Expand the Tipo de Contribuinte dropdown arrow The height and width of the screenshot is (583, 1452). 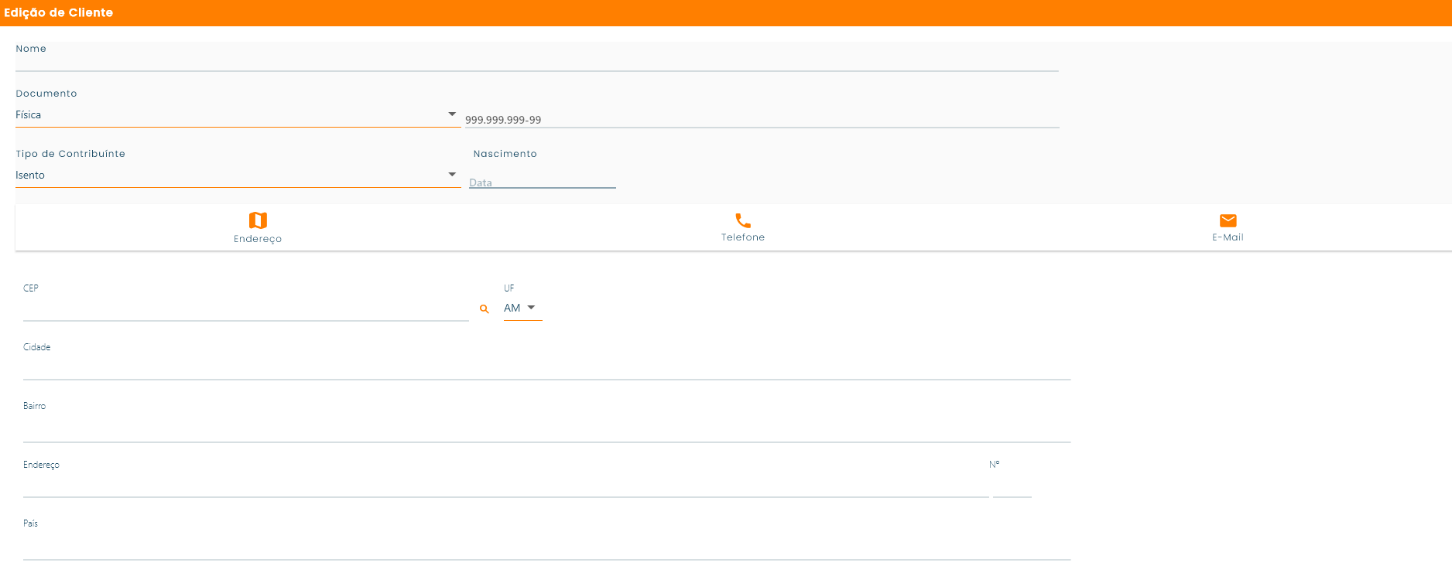(452, 175)
